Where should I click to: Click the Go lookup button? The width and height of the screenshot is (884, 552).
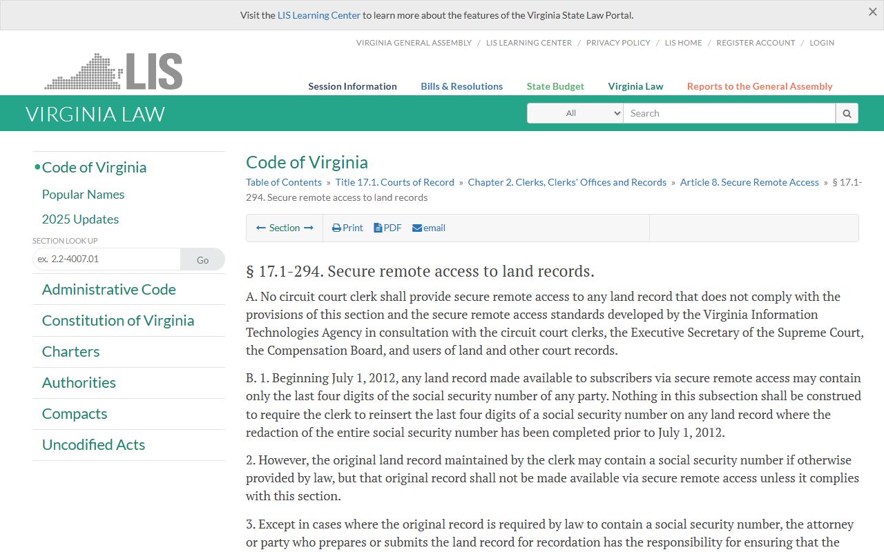click(x=202, y=259)
